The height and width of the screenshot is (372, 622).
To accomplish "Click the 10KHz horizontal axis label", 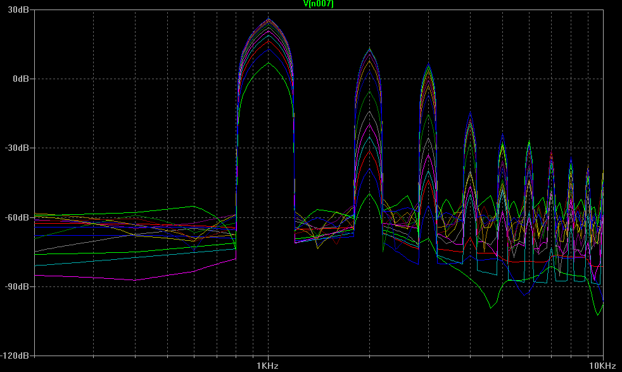I will 602,366.
